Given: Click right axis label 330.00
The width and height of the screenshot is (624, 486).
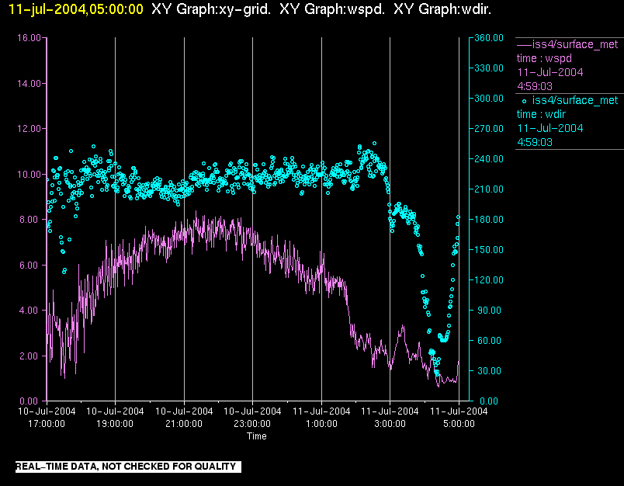Looking at the screenshot, I should [489, 68].
